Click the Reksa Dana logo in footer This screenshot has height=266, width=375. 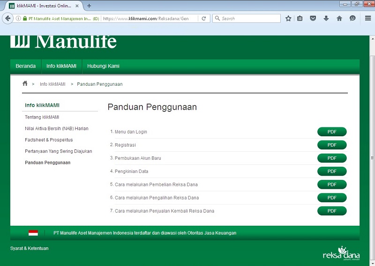(341, 253)
